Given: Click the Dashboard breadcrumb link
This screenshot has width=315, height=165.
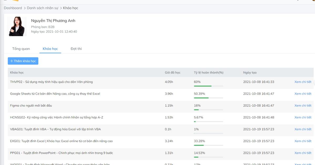Looking at the screenshot, I should pyautogui.click(x=13, y=8).
